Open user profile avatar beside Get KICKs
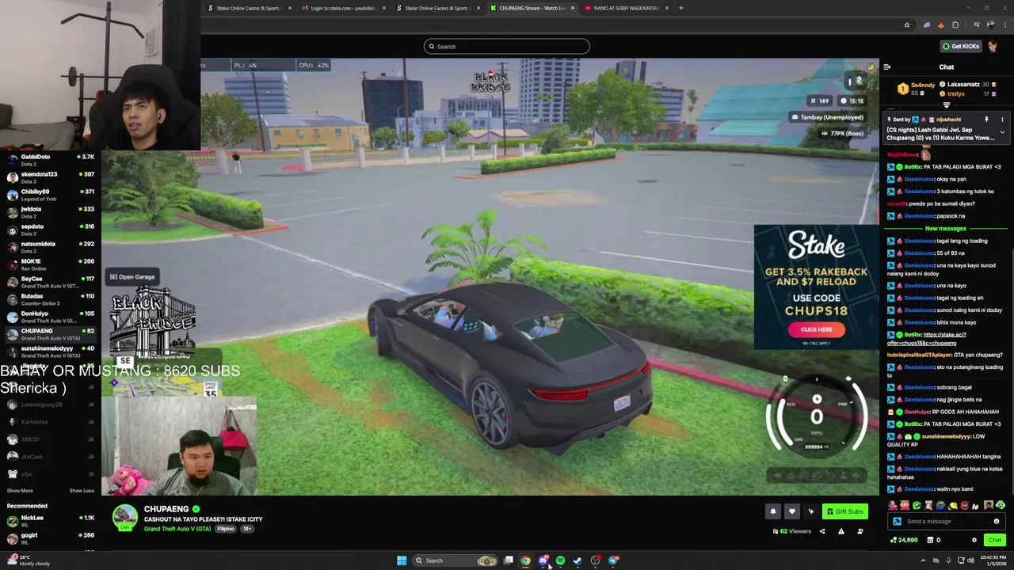The width and height of the screenshot is (1014, 570). point(993,46)
